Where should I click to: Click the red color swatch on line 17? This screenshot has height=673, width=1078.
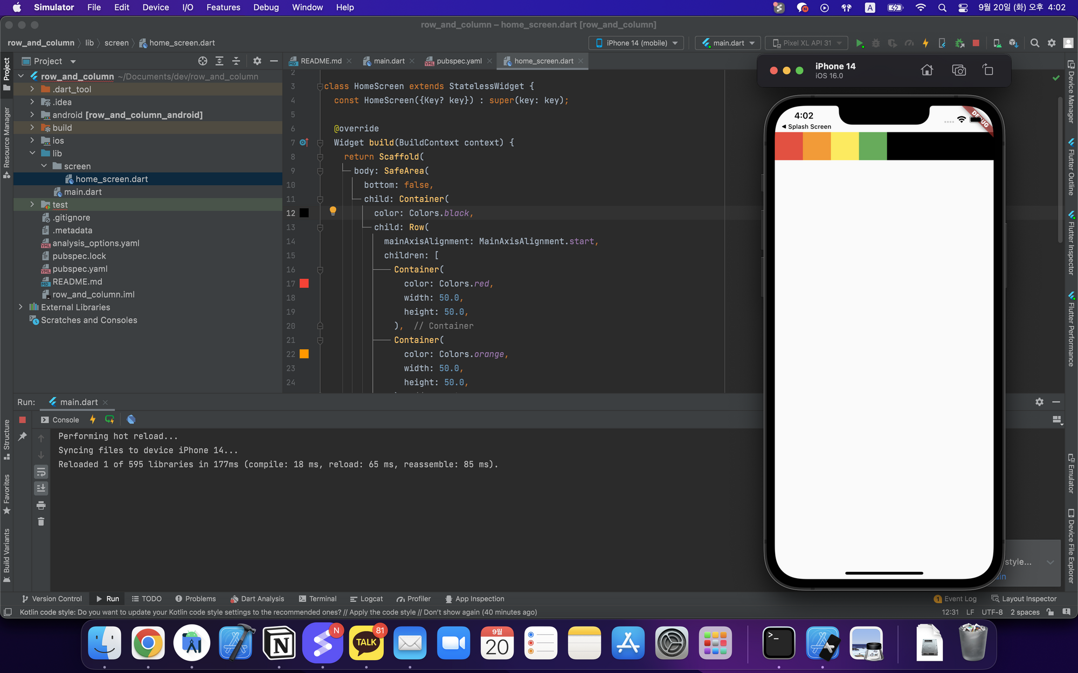pyautogui.click(x=304, y=284)
